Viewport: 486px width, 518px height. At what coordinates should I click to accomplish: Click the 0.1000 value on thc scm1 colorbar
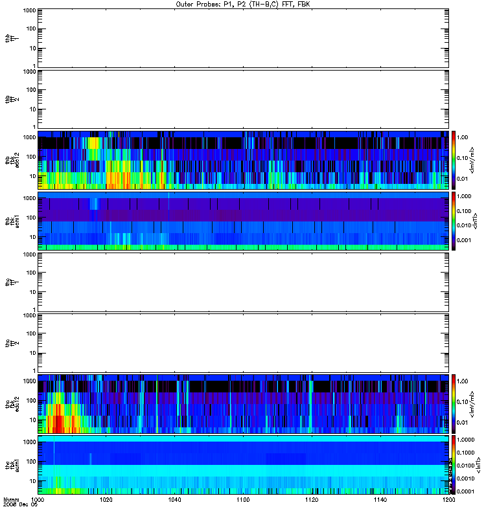click(465, 453)
